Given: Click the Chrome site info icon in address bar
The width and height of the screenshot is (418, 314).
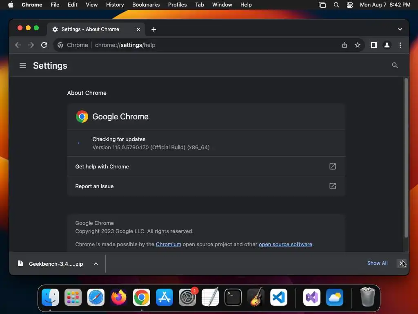Looking at the screenshot, I should tap(60, 45).
